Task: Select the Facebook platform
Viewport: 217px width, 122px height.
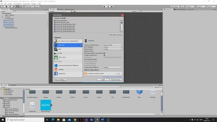Action: coord(68,74)
